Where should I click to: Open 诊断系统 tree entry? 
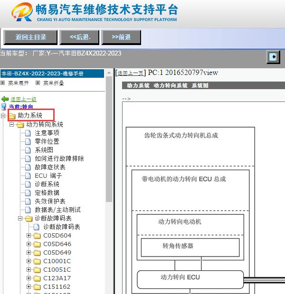(x=47, y=184)
